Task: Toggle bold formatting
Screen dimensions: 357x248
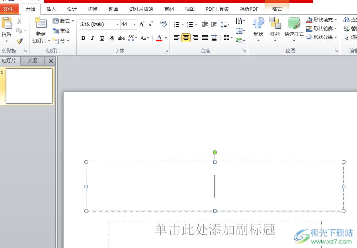Action: coord(83,38)
